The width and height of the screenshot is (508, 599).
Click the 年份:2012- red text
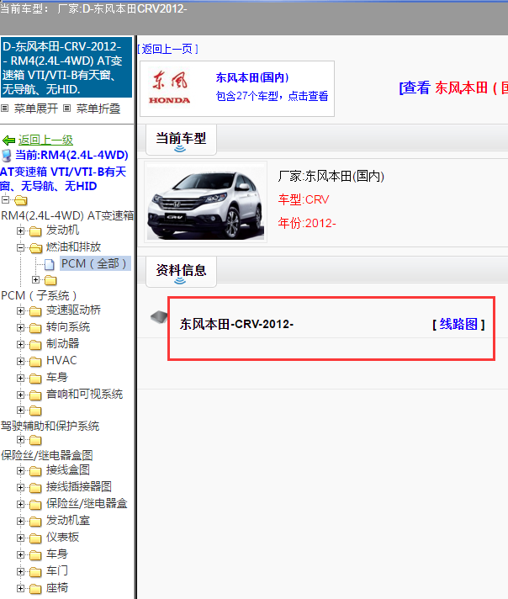(x=307, y=223)
